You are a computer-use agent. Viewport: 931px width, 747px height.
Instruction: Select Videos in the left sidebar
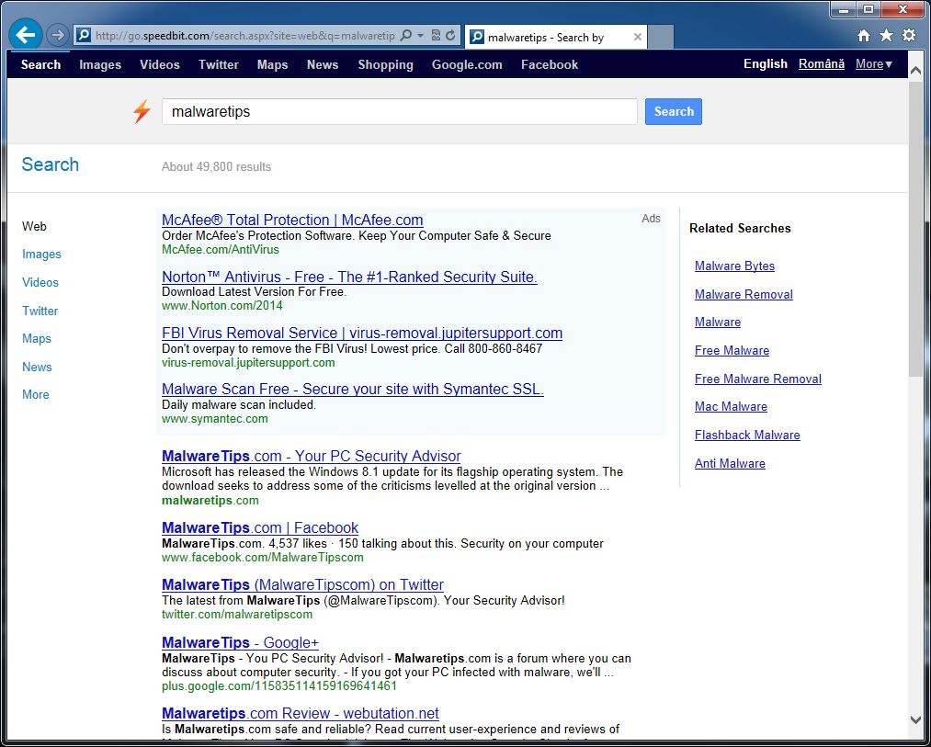tap(40, 283)
